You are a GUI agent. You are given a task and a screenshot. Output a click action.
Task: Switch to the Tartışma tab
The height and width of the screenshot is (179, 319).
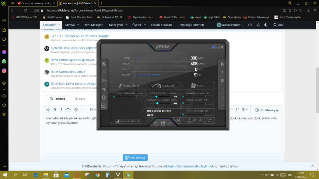pyautogui.click(x=57, y=99)
